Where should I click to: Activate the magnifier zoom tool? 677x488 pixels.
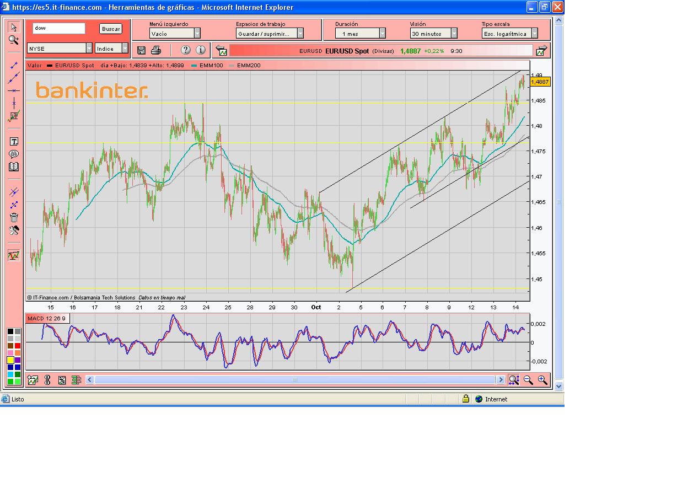pos(14,40)
